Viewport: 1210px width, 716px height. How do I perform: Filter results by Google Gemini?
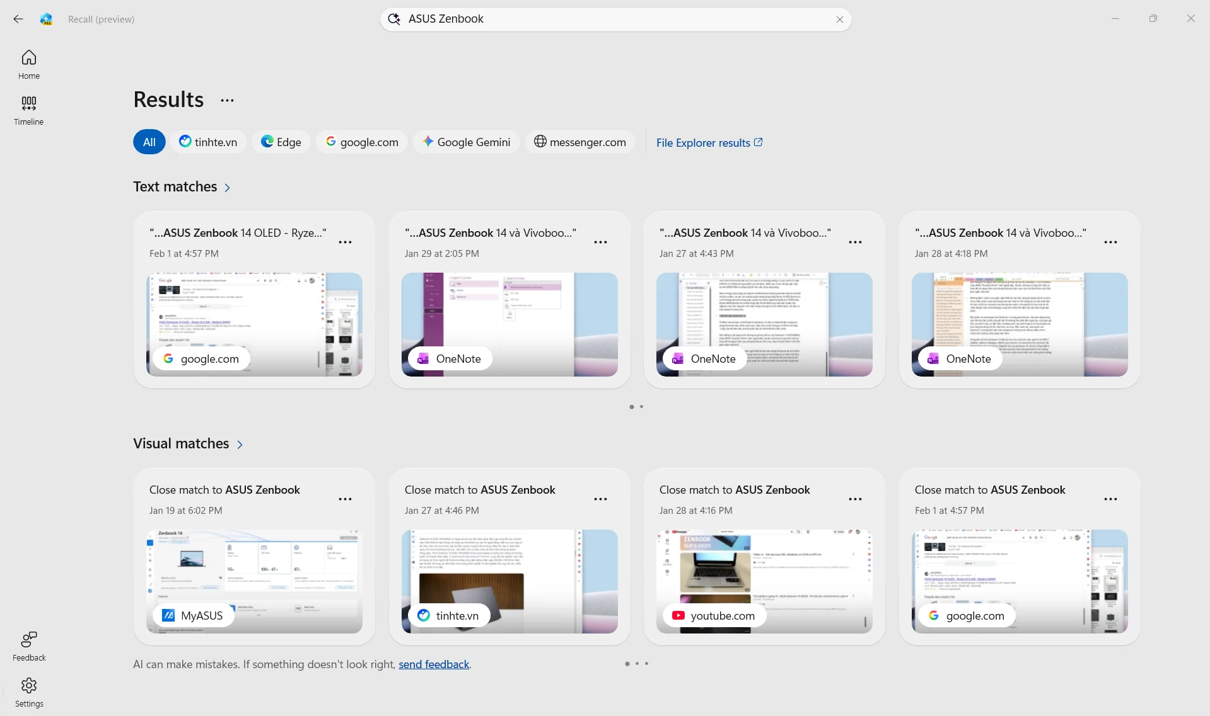(466, 142)
